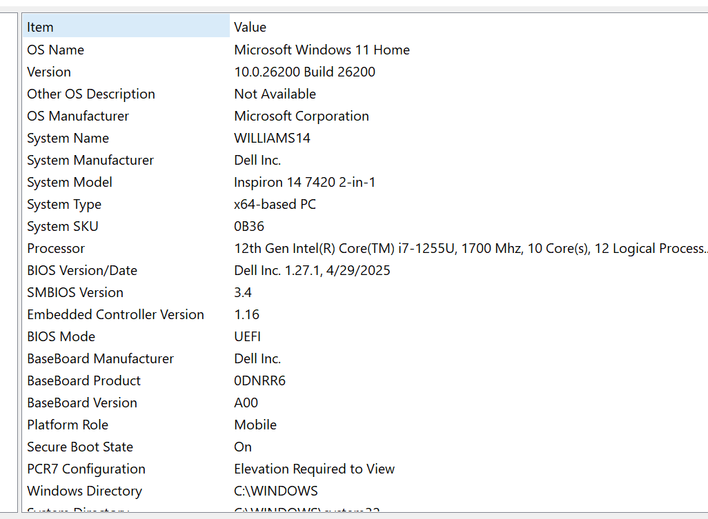
Task: Select the "Version" item label
Action: (49, 72)
